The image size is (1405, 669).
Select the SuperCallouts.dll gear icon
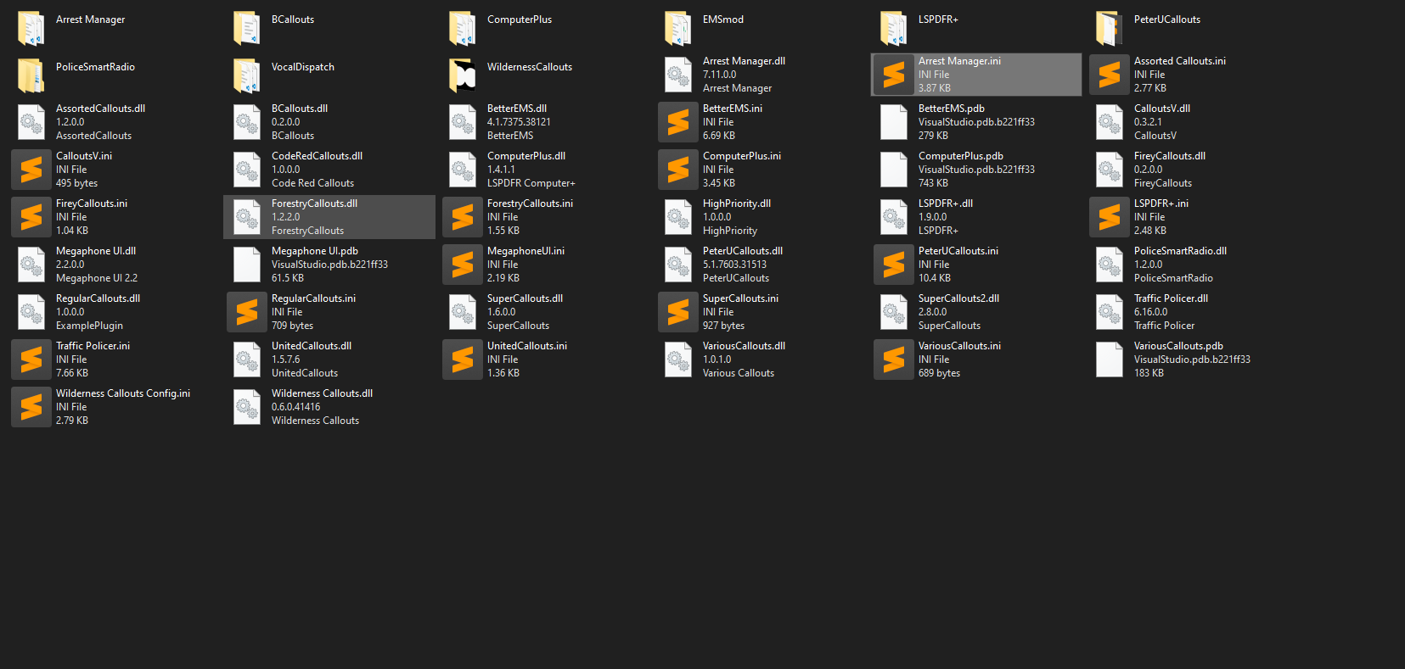pos(463,312)
